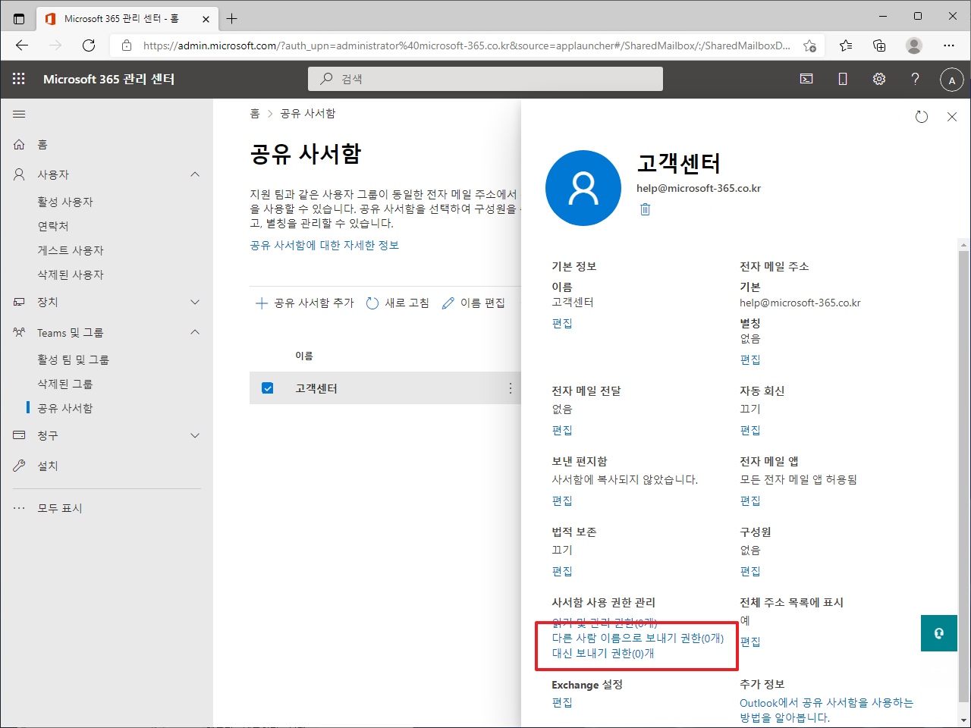Screen dimensions: 971x728
Task: Collapse navigation with hamburger icon
Action: [x=19, y=114]
